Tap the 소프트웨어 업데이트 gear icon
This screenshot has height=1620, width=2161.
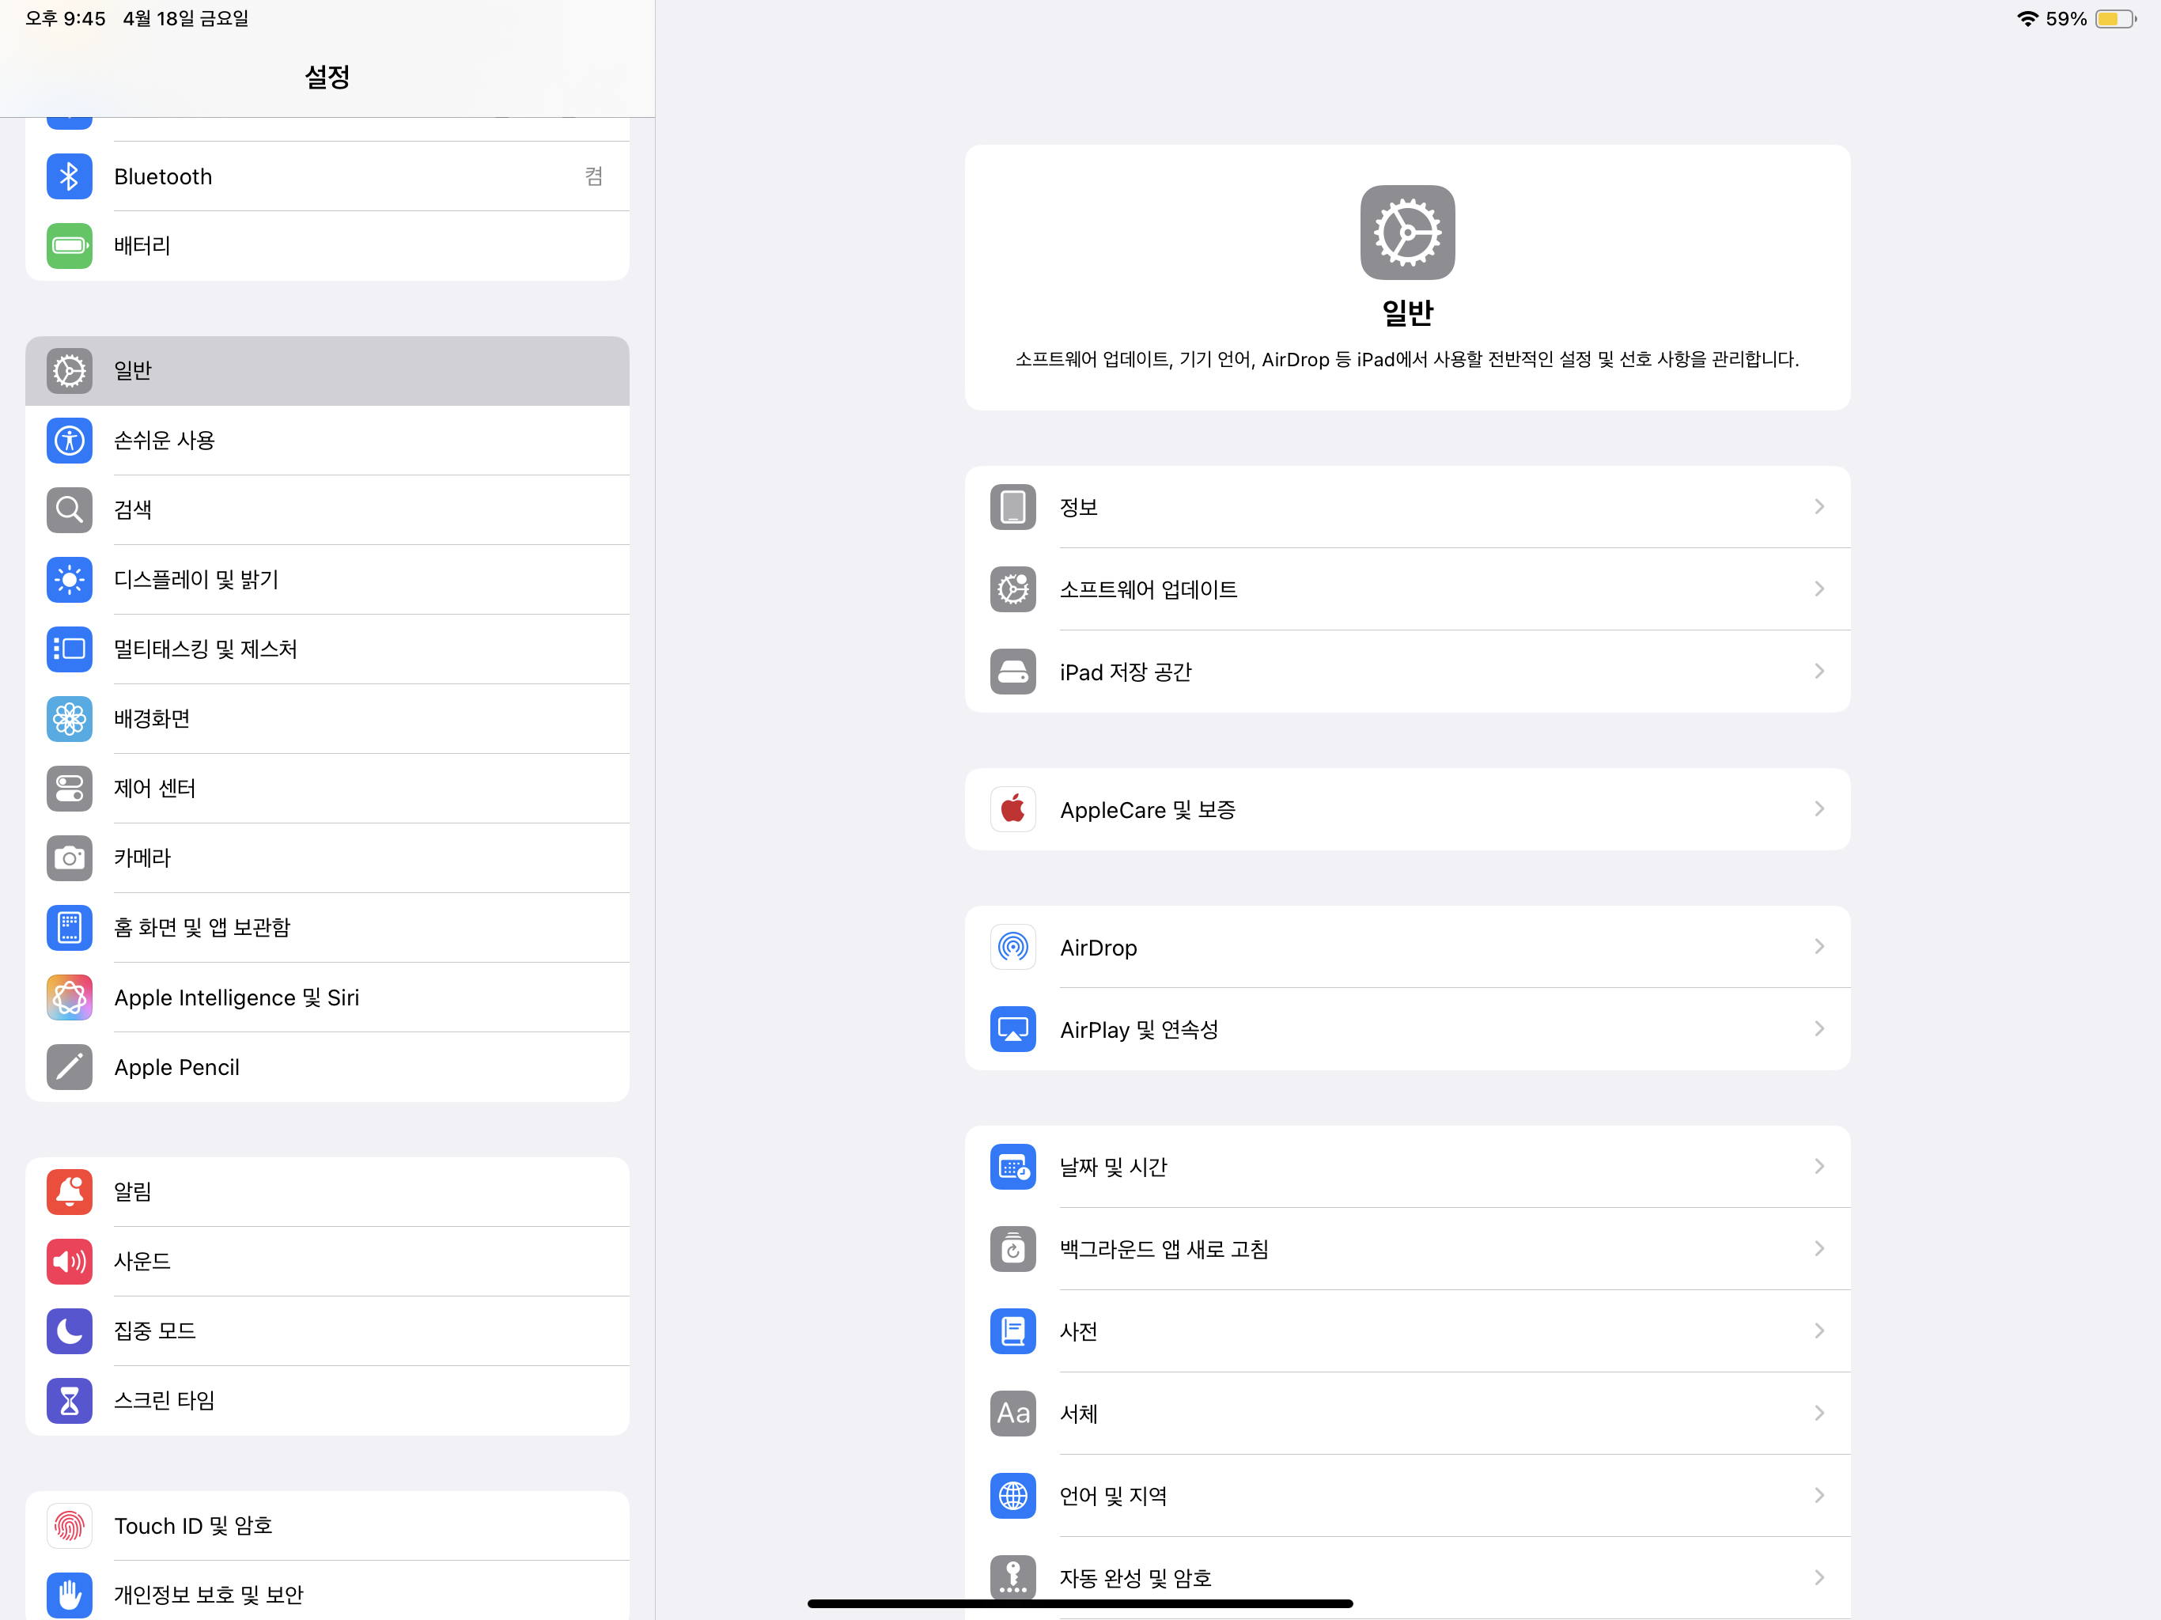[1013, 589]
